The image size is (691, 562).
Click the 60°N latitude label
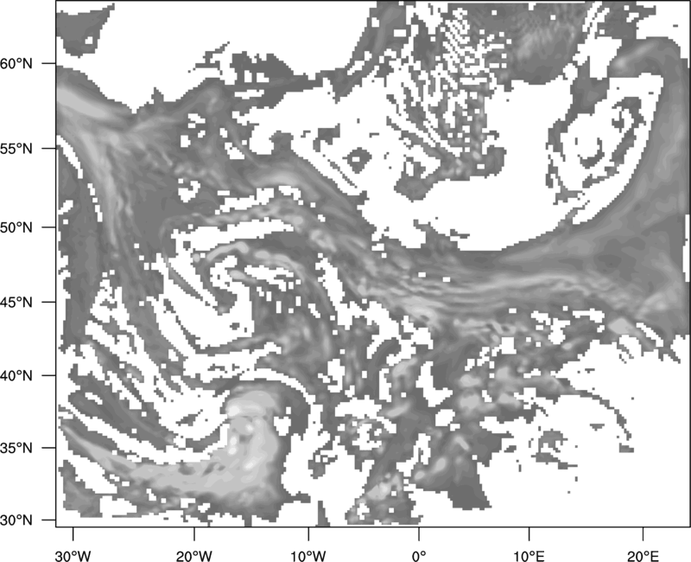click(x=16, y=64)
